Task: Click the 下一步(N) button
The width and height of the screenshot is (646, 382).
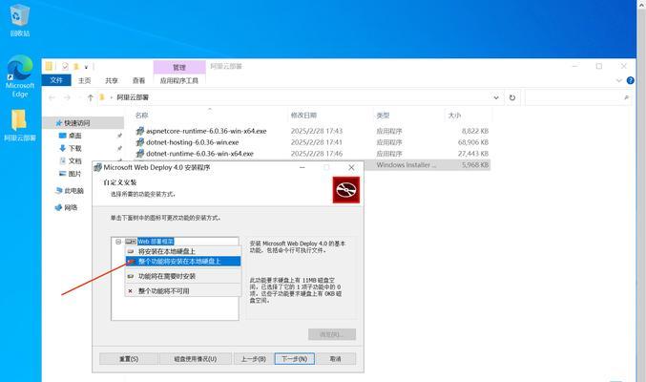Action: (x=295, y=359)
